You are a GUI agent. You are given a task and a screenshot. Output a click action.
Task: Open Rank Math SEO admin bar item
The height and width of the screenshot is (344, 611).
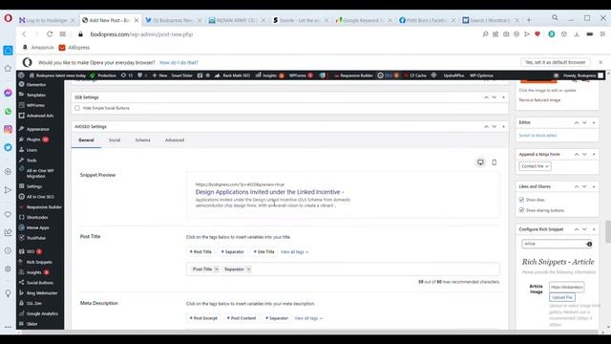coord(232,75)
